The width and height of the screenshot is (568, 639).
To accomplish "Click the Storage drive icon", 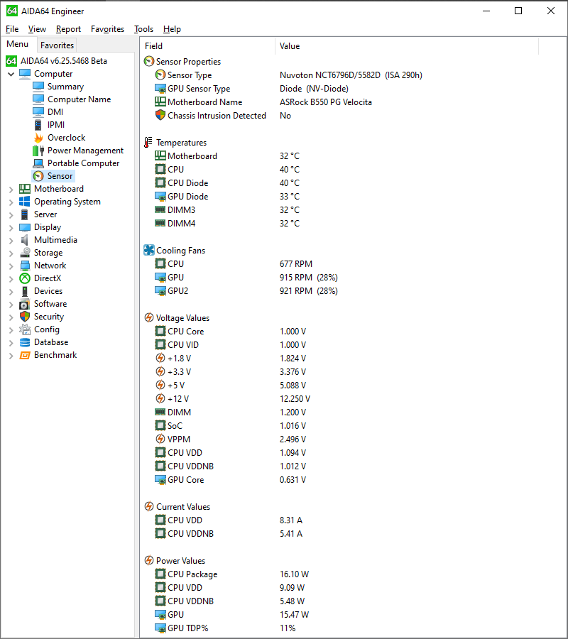I will coord(25,253).
